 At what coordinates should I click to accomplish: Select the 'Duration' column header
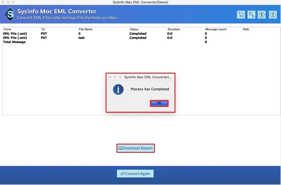(174, 29)
